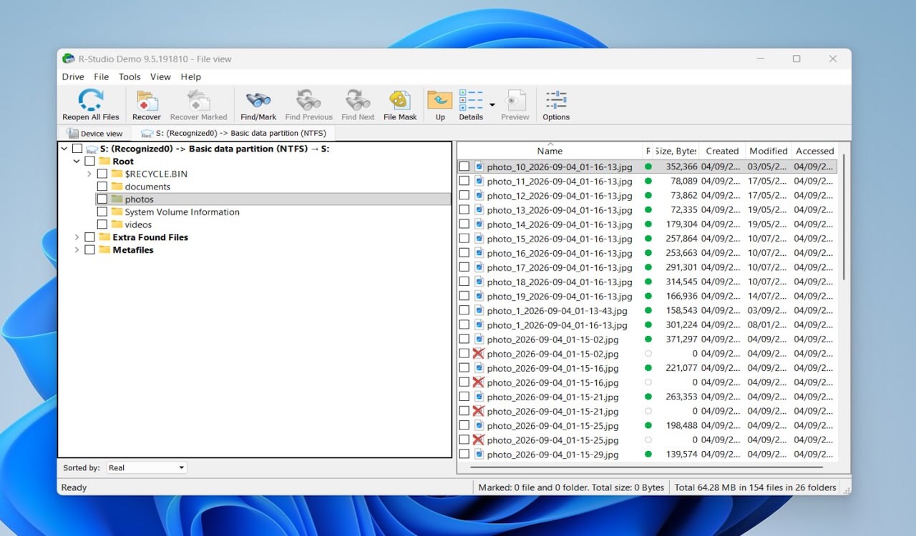Select file photo_1_2026-09-04_01-16-13.jpg
This screenshot has width=916, height=536.
click(557, 325)
